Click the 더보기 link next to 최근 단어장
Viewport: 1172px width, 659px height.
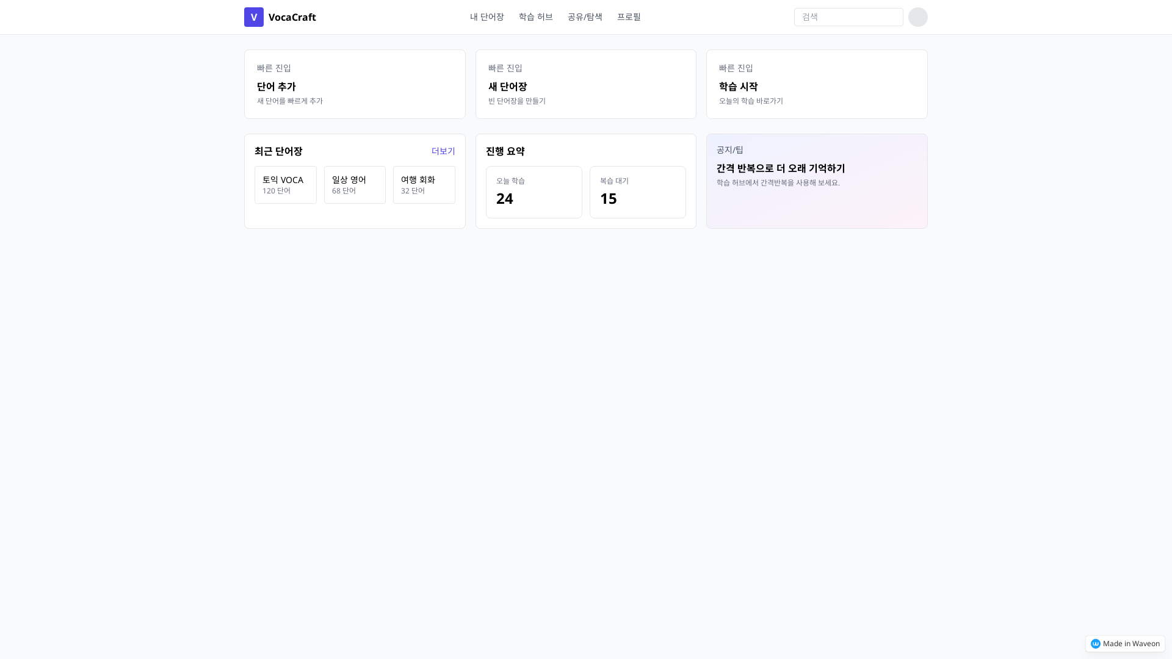click(x=443, y=151)
